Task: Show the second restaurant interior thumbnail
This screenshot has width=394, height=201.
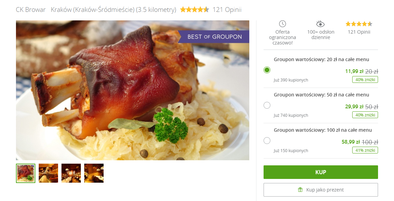Action: (x=49, y=173)
